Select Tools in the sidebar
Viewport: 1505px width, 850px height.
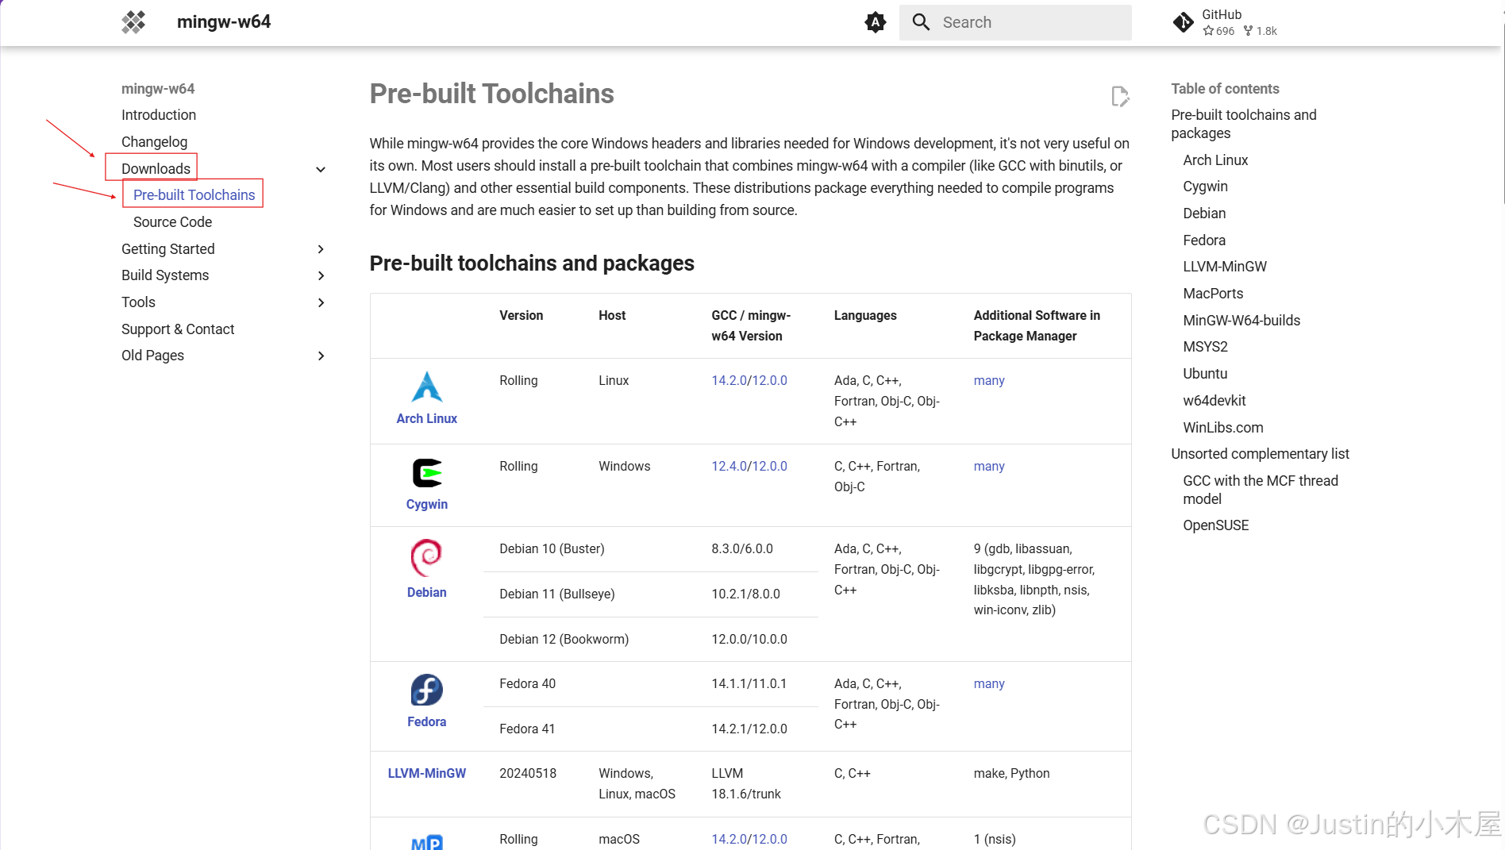[x=138, y=302]
